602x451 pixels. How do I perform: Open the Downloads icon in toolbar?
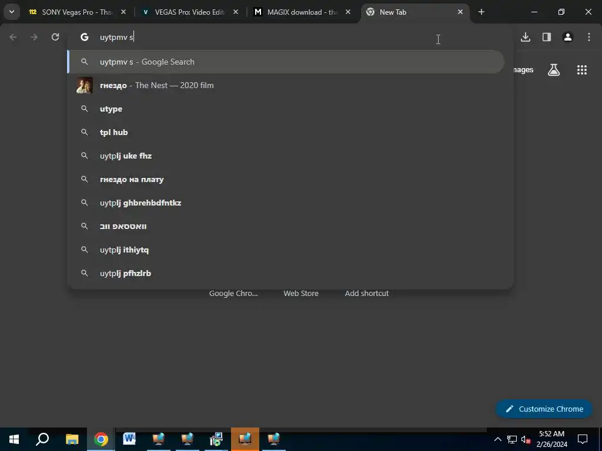click(526, 37)
